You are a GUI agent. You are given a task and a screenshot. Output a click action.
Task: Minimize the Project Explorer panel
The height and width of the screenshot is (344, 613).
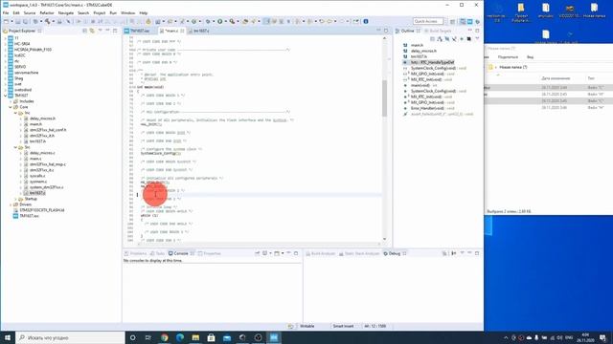(107, 31)
